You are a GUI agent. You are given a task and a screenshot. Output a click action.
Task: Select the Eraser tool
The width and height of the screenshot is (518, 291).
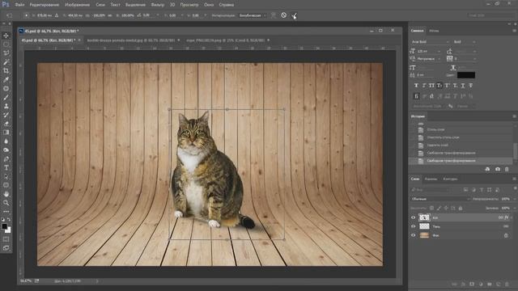click(x=6, y=124)
